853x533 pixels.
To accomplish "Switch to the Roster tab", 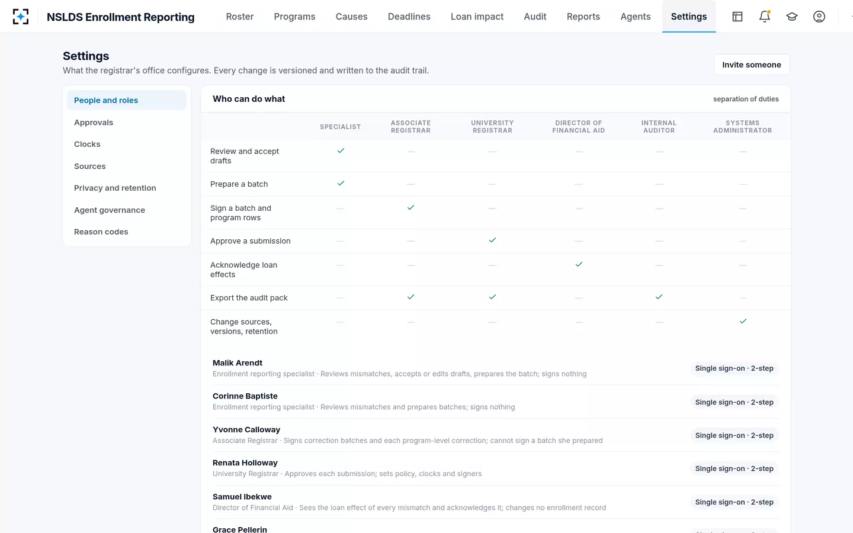I will tap(240, 17).
